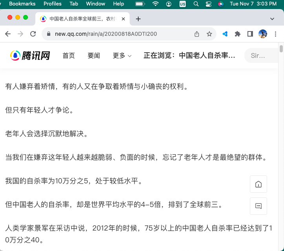Reload the page
Image resolution: width=284 pixels, height=251 pixels.
tap(33, 34)
